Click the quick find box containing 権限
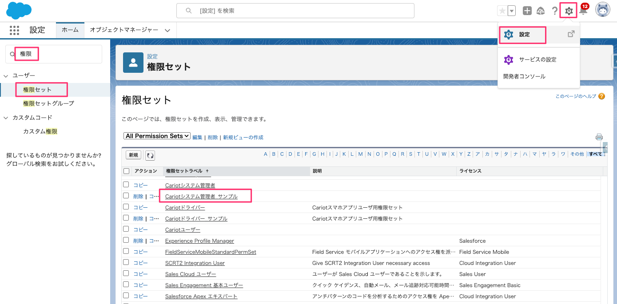617x304 pixels. tap(54, 54)
